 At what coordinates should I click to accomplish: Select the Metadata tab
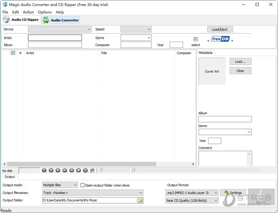205,53
